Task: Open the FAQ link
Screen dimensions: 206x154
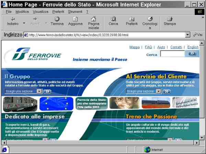Action: click(148, 47)
